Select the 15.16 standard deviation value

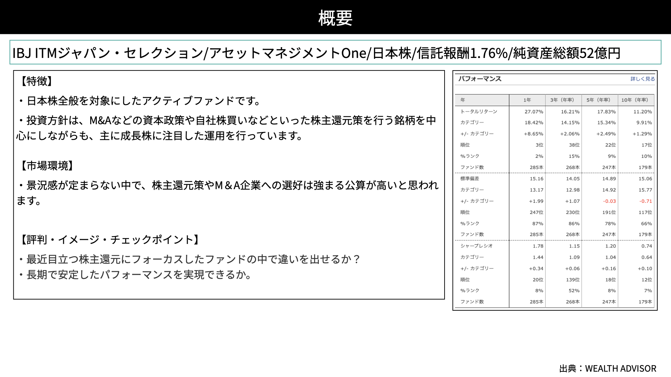[536, 179]
